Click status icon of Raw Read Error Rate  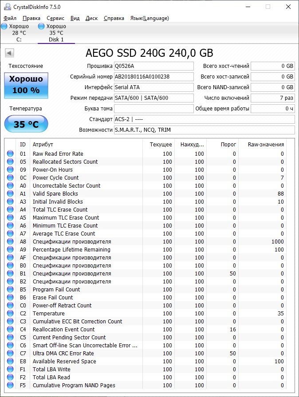(10, 153)
